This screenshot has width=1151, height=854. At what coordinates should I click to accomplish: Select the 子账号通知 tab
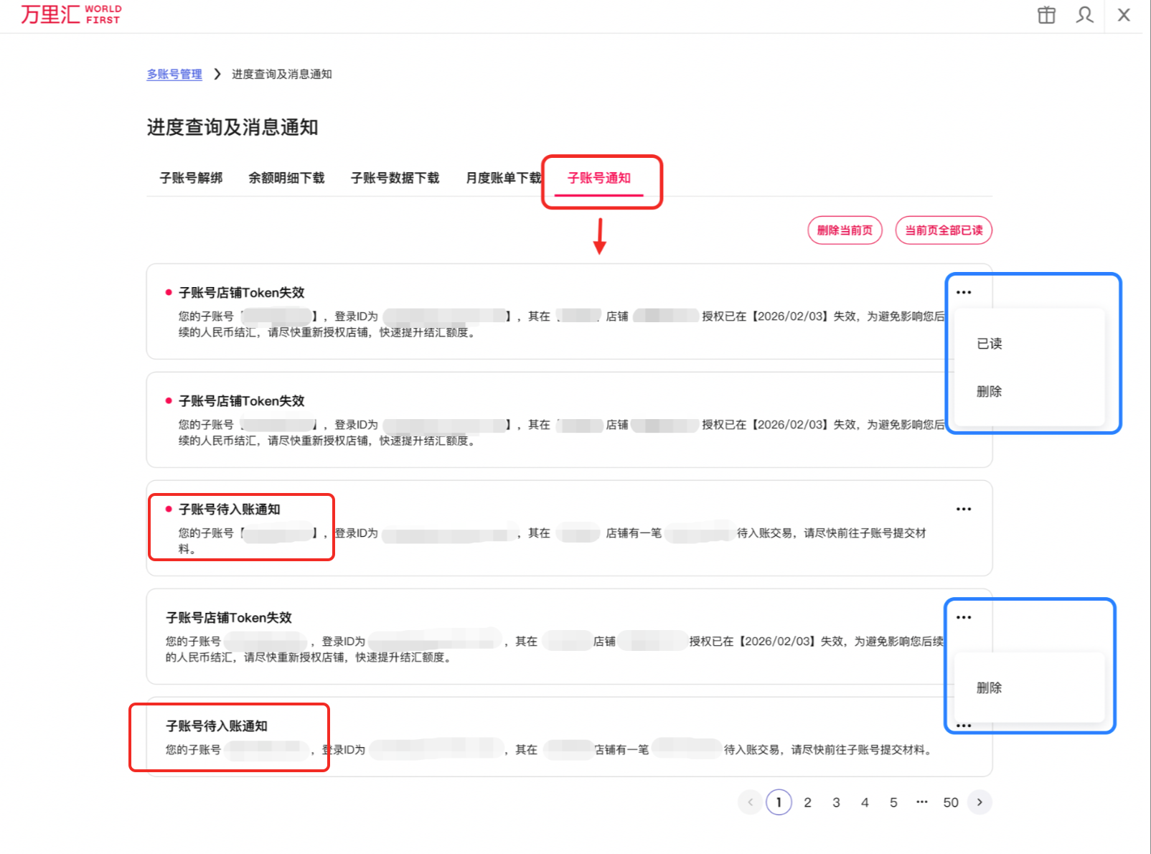(599, 178)
